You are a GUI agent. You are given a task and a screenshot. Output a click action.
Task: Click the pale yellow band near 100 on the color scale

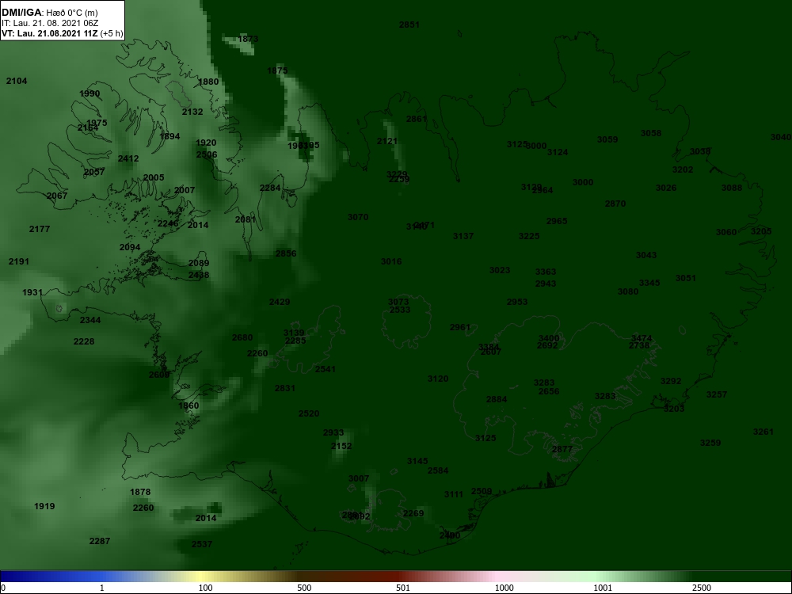(x=201, y=577)
